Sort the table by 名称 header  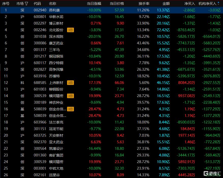point(53,4)
